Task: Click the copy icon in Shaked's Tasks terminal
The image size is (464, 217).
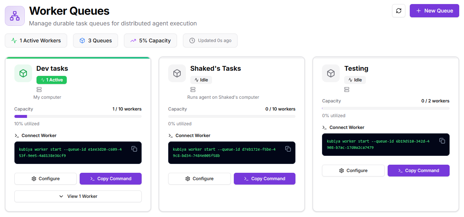Action: click(288, 149)
